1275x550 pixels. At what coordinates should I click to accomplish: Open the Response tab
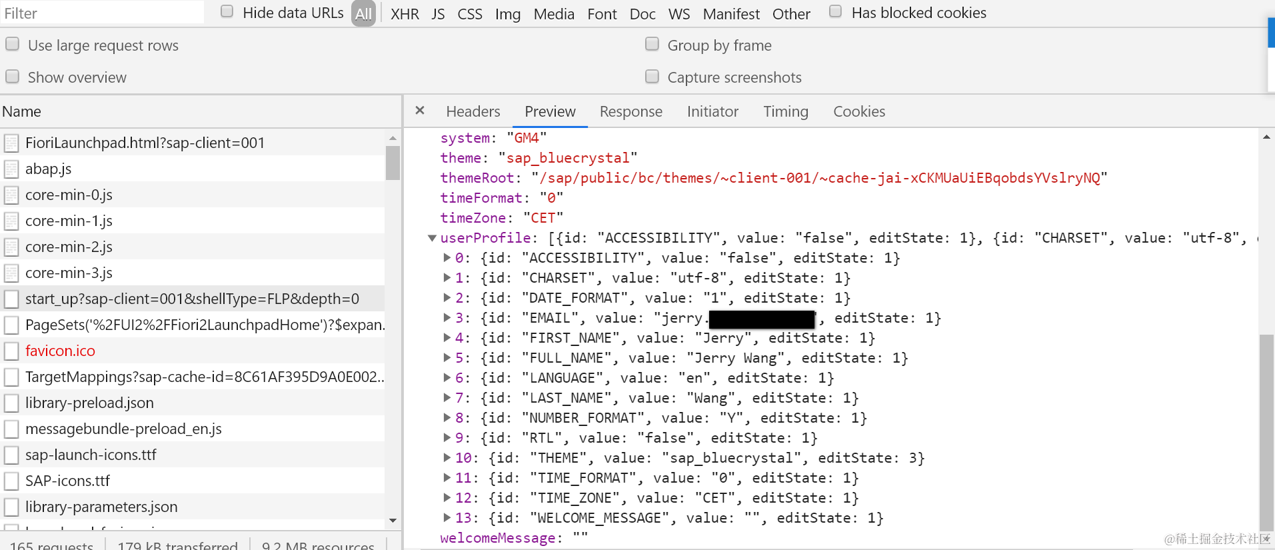pos(631,111)
